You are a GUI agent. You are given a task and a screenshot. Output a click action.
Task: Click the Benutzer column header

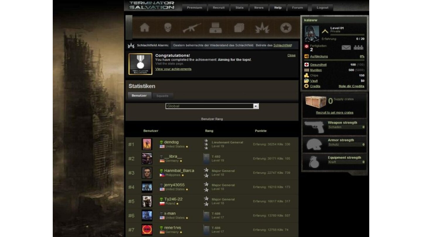click(151, 131)
